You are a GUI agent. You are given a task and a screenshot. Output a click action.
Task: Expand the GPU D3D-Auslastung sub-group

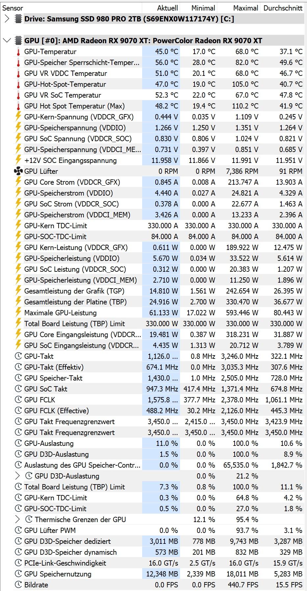coord(17,476)
